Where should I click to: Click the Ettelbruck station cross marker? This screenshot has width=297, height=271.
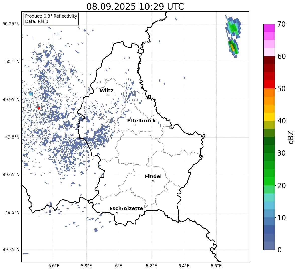pos(135,125)
